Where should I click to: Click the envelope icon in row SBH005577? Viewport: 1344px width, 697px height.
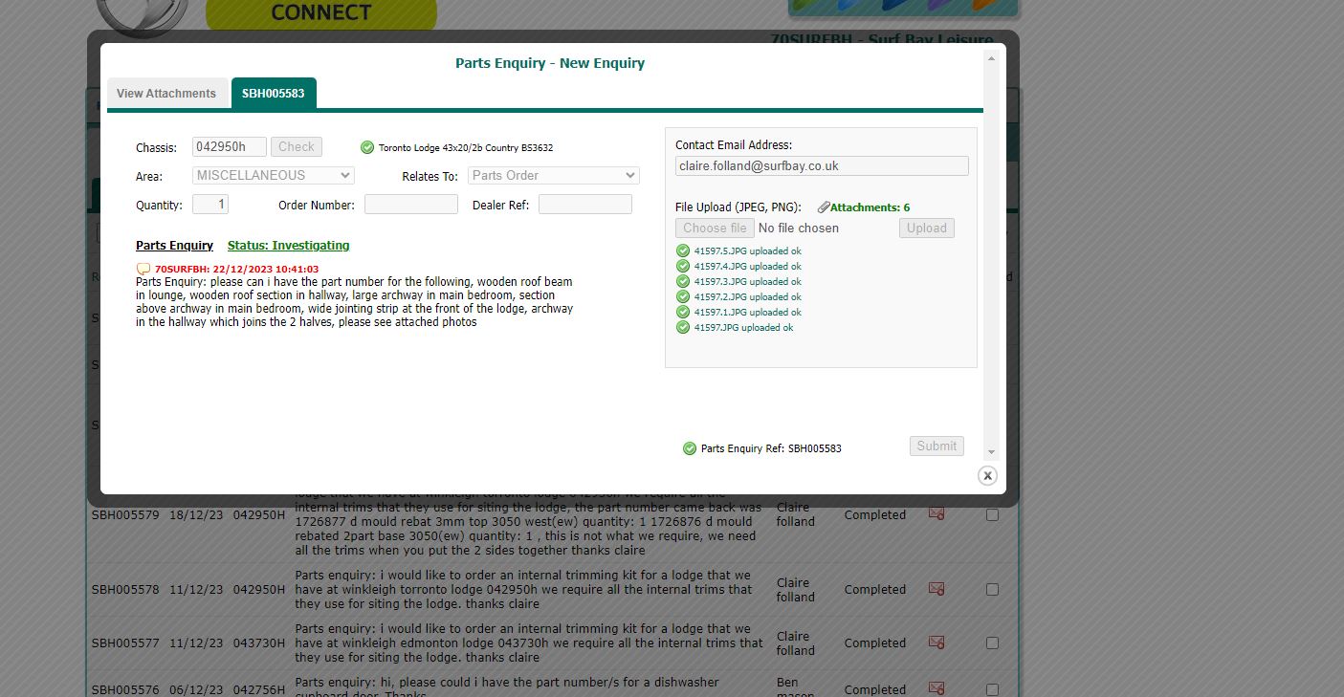[936, 643]
